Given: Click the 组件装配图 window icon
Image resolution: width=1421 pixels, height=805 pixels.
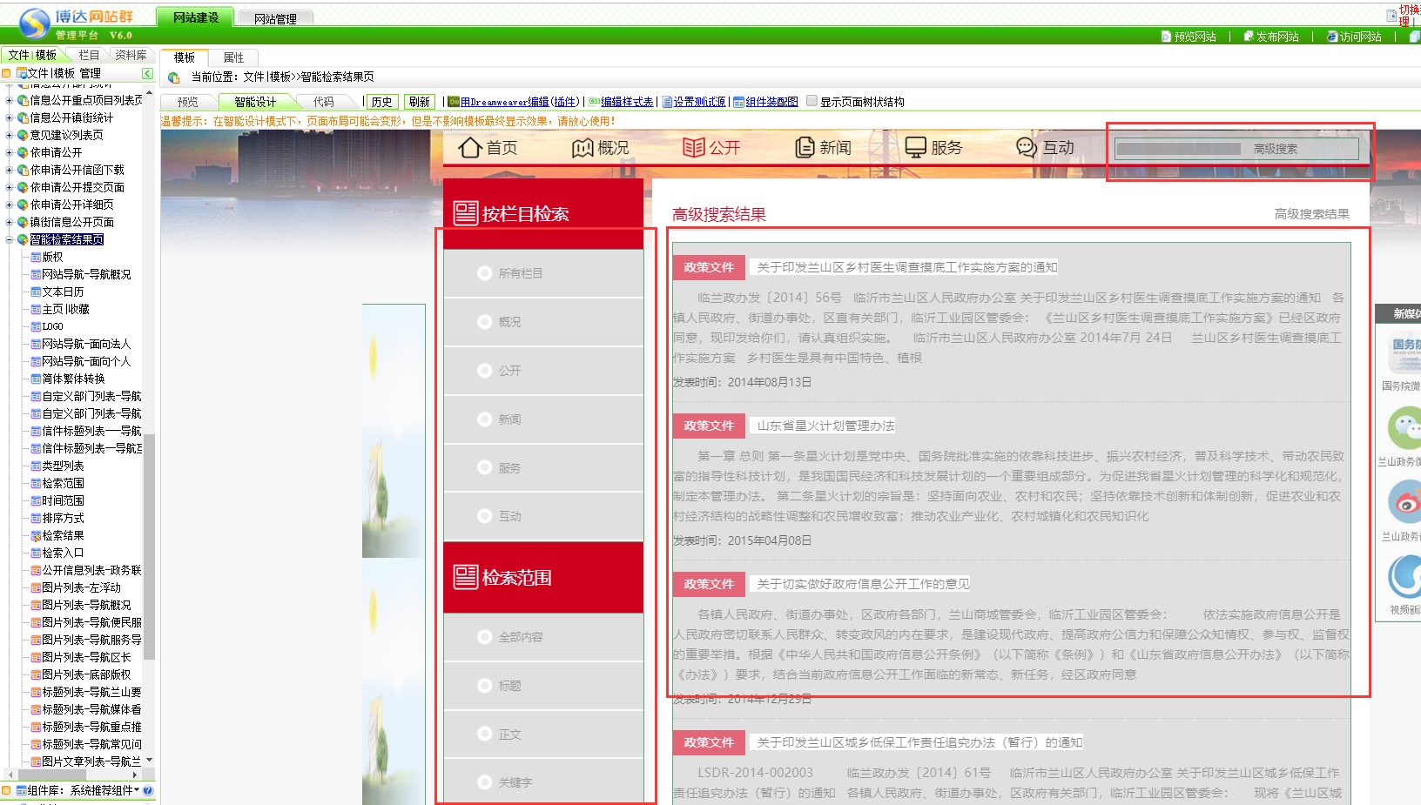Looking at the screenshot, I should (x=738, y=102).
